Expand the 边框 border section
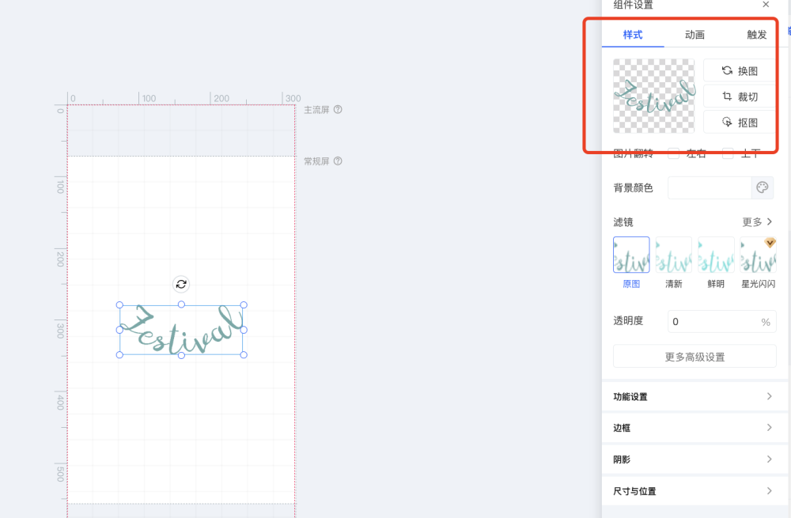The width and height of the screenshot is (791, 518). (693, 428)
